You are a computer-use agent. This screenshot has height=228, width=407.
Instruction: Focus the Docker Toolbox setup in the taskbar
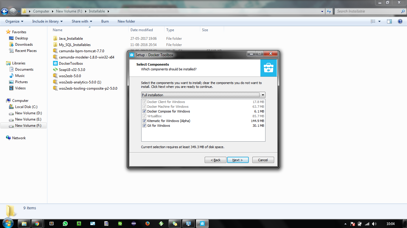[202, 223]
